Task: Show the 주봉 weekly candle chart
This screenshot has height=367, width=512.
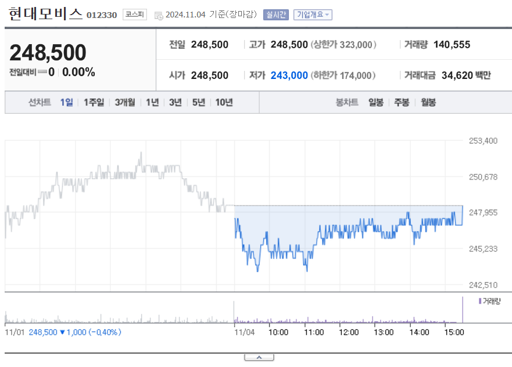Action: coord(402,102)
